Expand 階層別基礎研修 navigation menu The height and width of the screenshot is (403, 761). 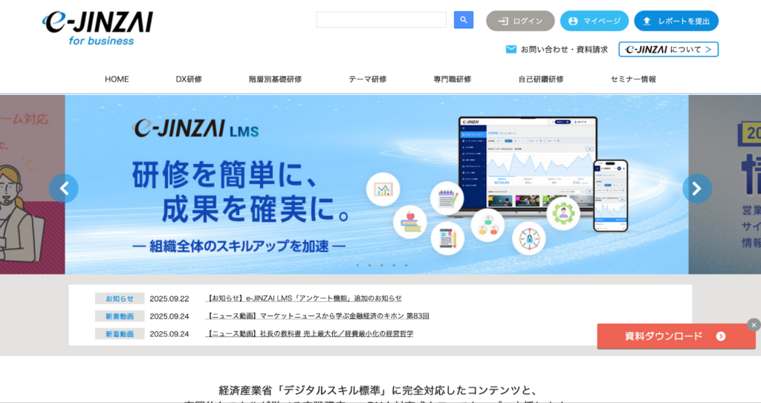click(x=275, y=79)
